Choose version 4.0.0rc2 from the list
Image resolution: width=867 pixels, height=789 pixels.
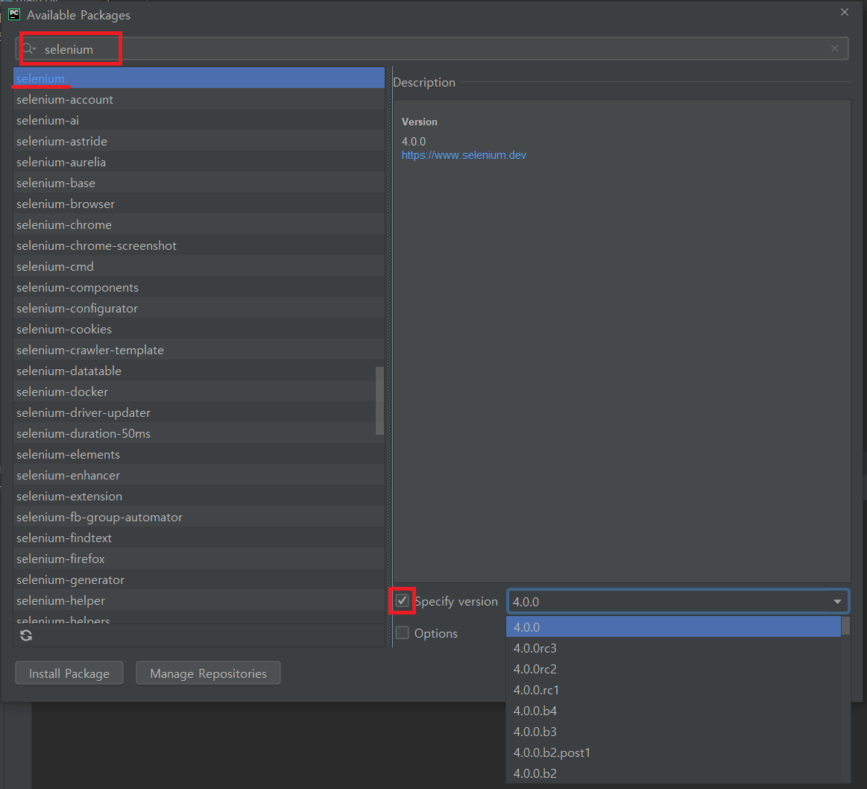673,669
